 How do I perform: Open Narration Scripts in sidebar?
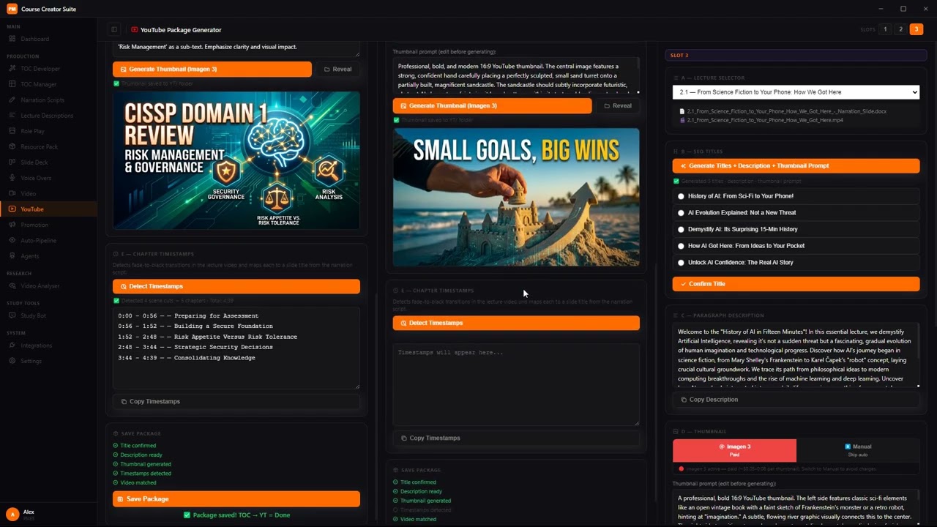click(x=42, y=100)
